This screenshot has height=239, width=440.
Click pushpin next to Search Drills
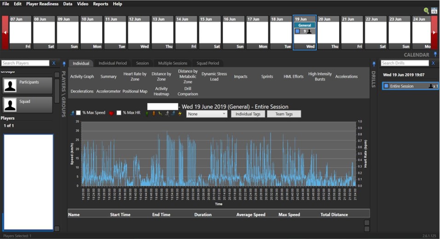374,63
